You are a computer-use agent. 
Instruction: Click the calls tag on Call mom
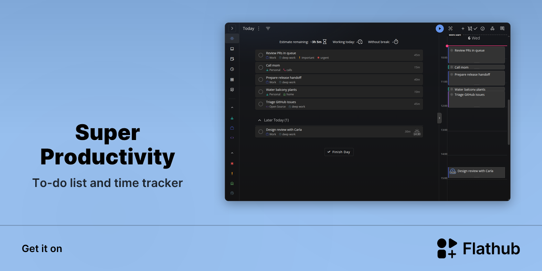288,70
